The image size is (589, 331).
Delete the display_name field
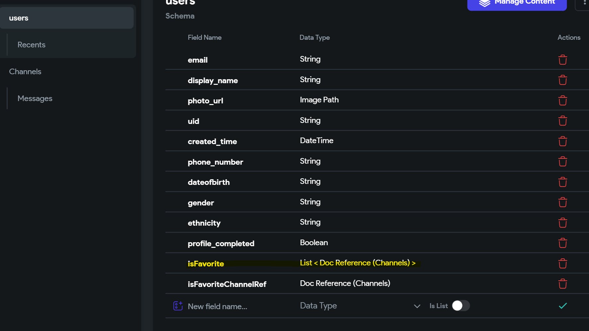point(562,80)
